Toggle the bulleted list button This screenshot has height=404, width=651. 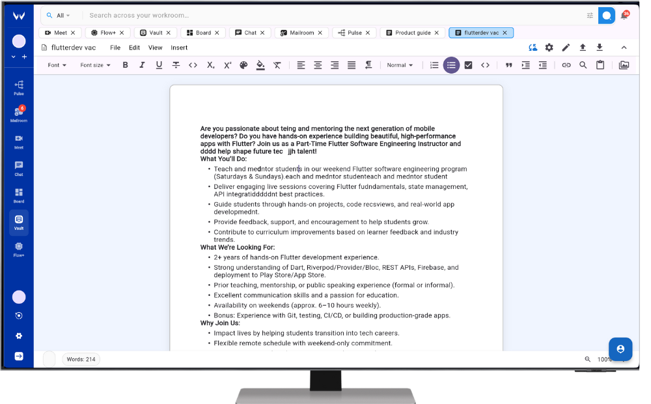click(x=451, y=65)
